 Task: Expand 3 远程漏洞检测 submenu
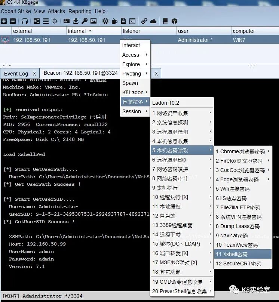pos(182,132)
